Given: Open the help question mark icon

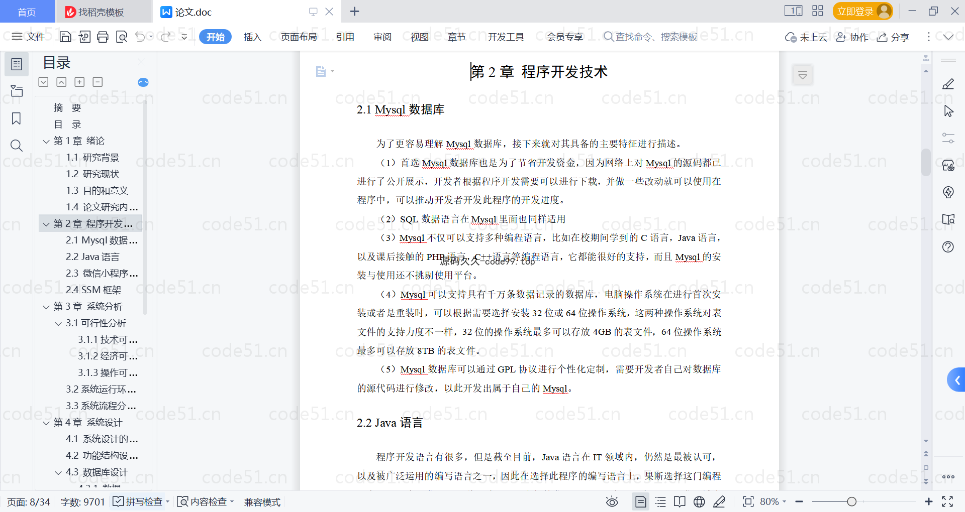Looking at the screenshot, I should click(948, 246).
